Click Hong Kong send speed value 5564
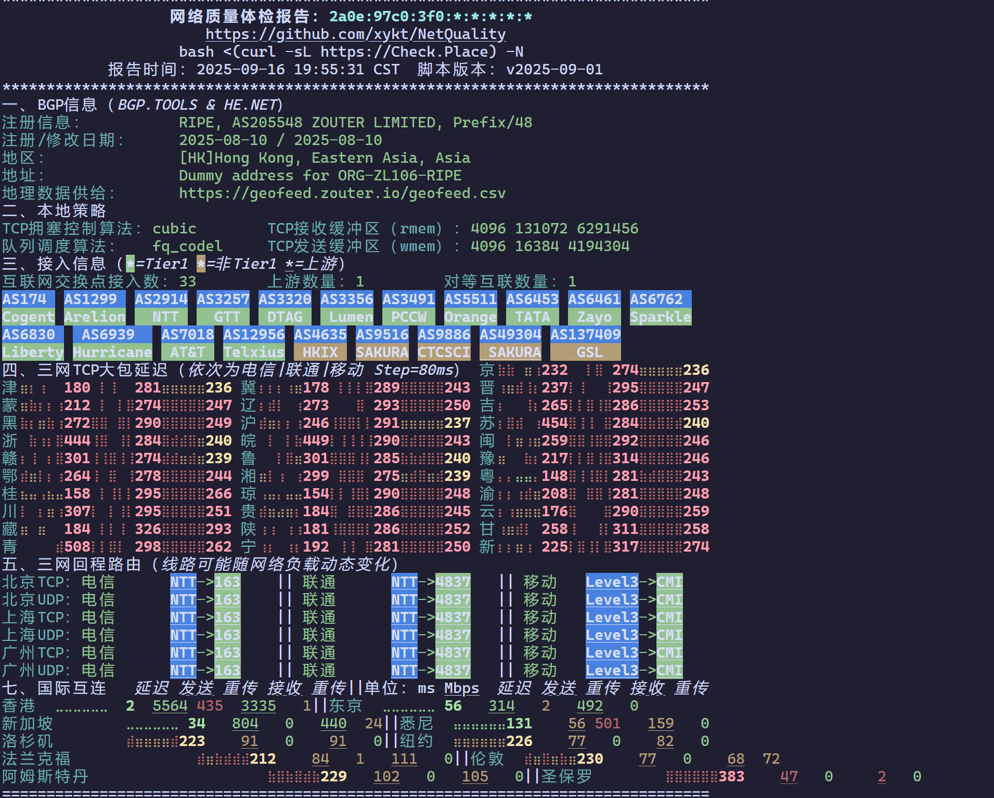994x798 pixels. [x=170, y=706]
